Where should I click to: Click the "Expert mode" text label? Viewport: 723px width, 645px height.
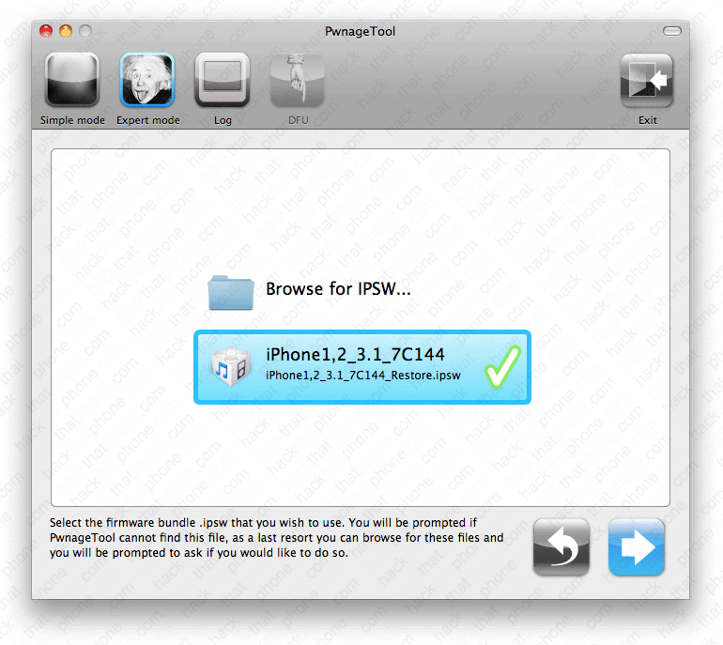(x=147, y=120)
